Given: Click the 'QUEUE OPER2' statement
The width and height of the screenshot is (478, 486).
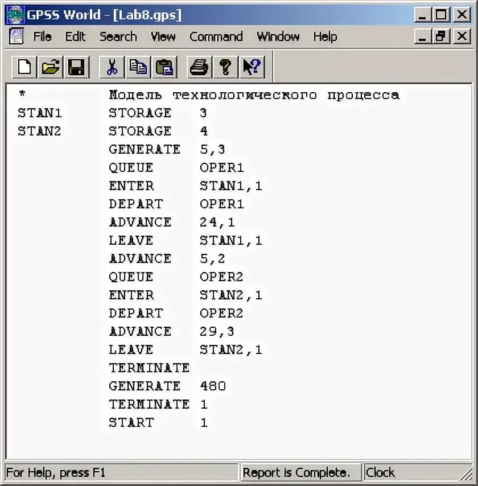Looking at the screenshot, I should click(x=176, y=277).
